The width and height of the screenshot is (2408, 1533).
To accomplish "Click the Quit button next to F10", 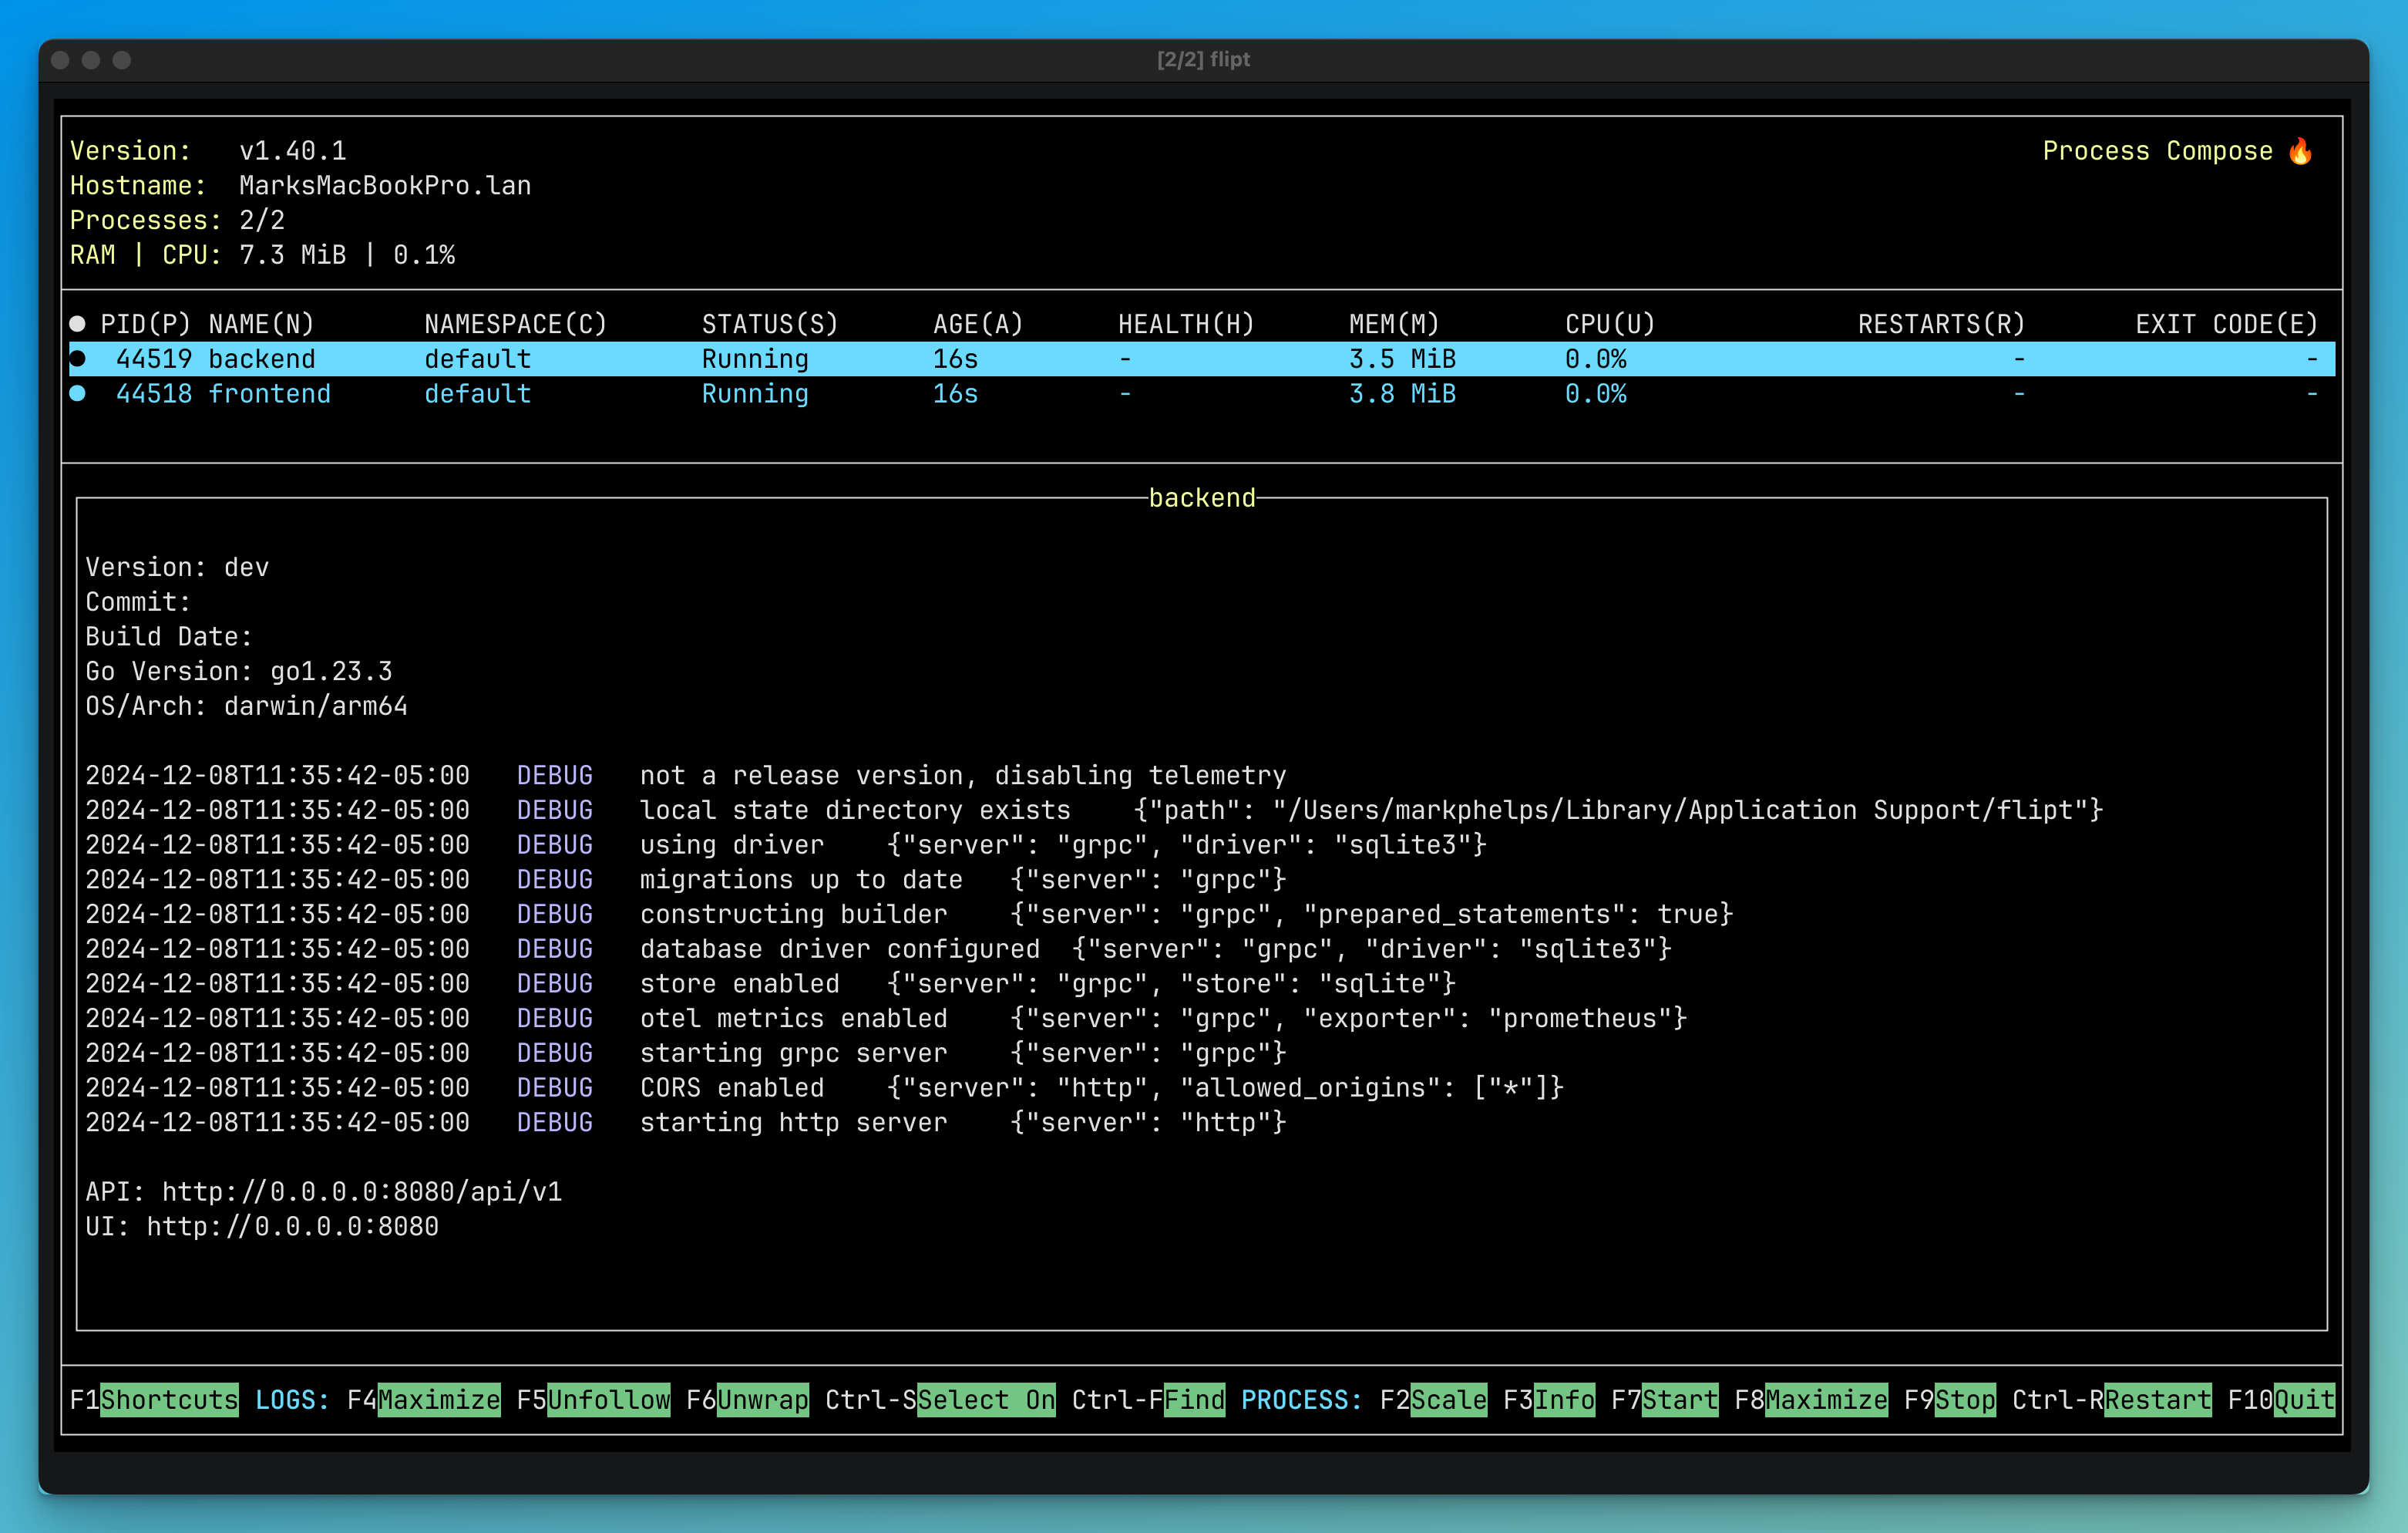I will coord(2305,1399).
